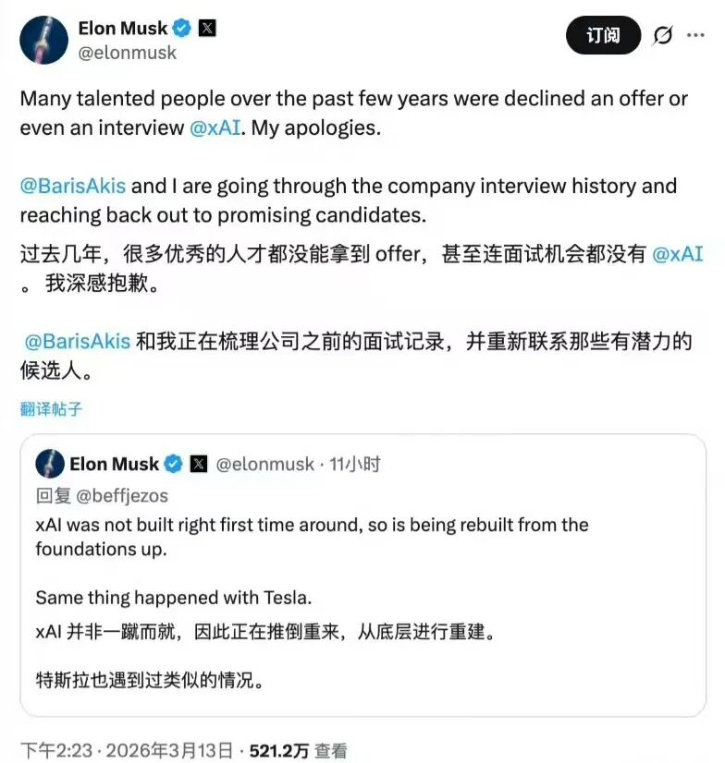This screenshot has height=763, width=725.
Task: Open the @BarisAkis mention in the English text
Action: pos(72,186)
